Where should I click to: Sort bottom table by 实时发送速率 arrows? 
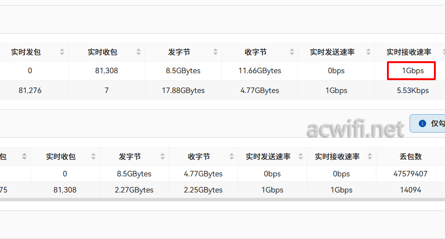point(300,157)
